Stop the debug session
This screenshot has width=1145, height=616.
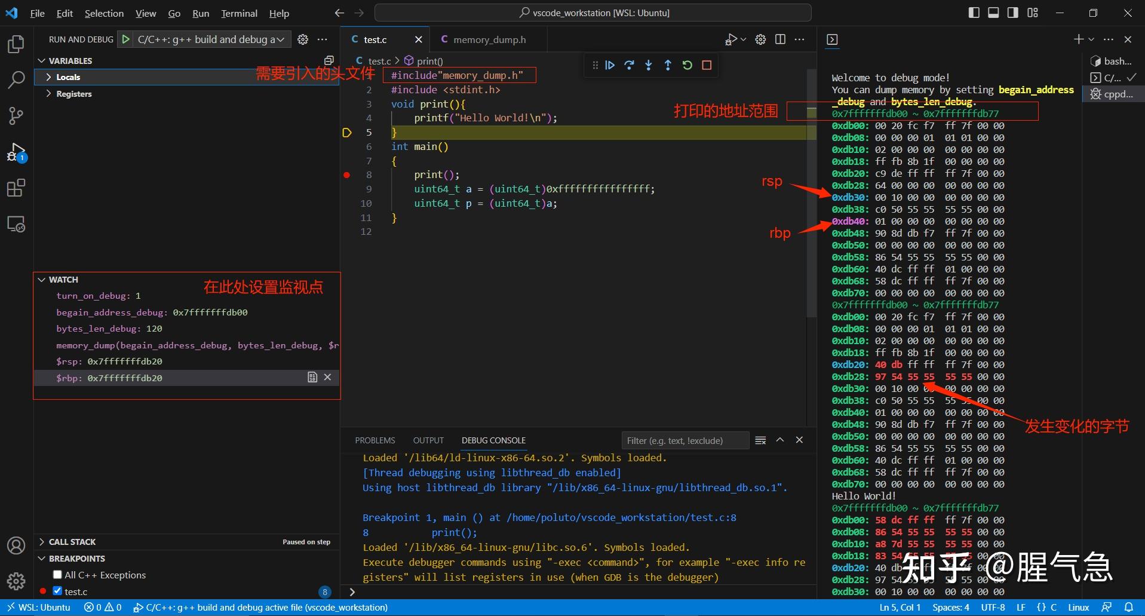pyautogui.click(x=707, y=65)
